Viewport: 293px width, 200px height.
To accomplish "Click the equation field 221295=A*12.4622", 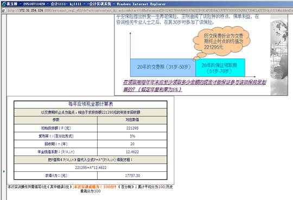I will coord(91,167).
